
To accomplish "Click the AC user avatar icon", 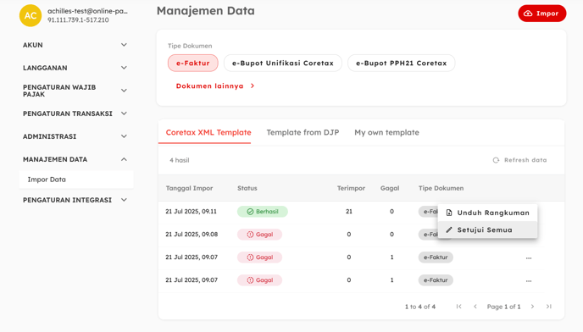I will coord(31,15).
